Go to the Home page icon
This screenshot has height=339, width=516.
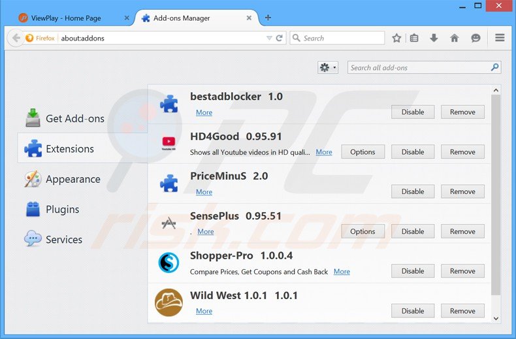(455, 38)
